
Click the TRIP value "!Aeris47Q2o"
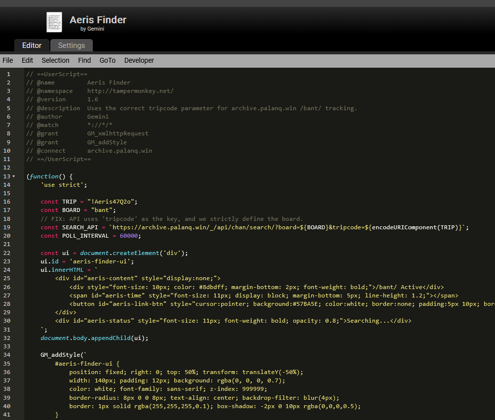111,202
